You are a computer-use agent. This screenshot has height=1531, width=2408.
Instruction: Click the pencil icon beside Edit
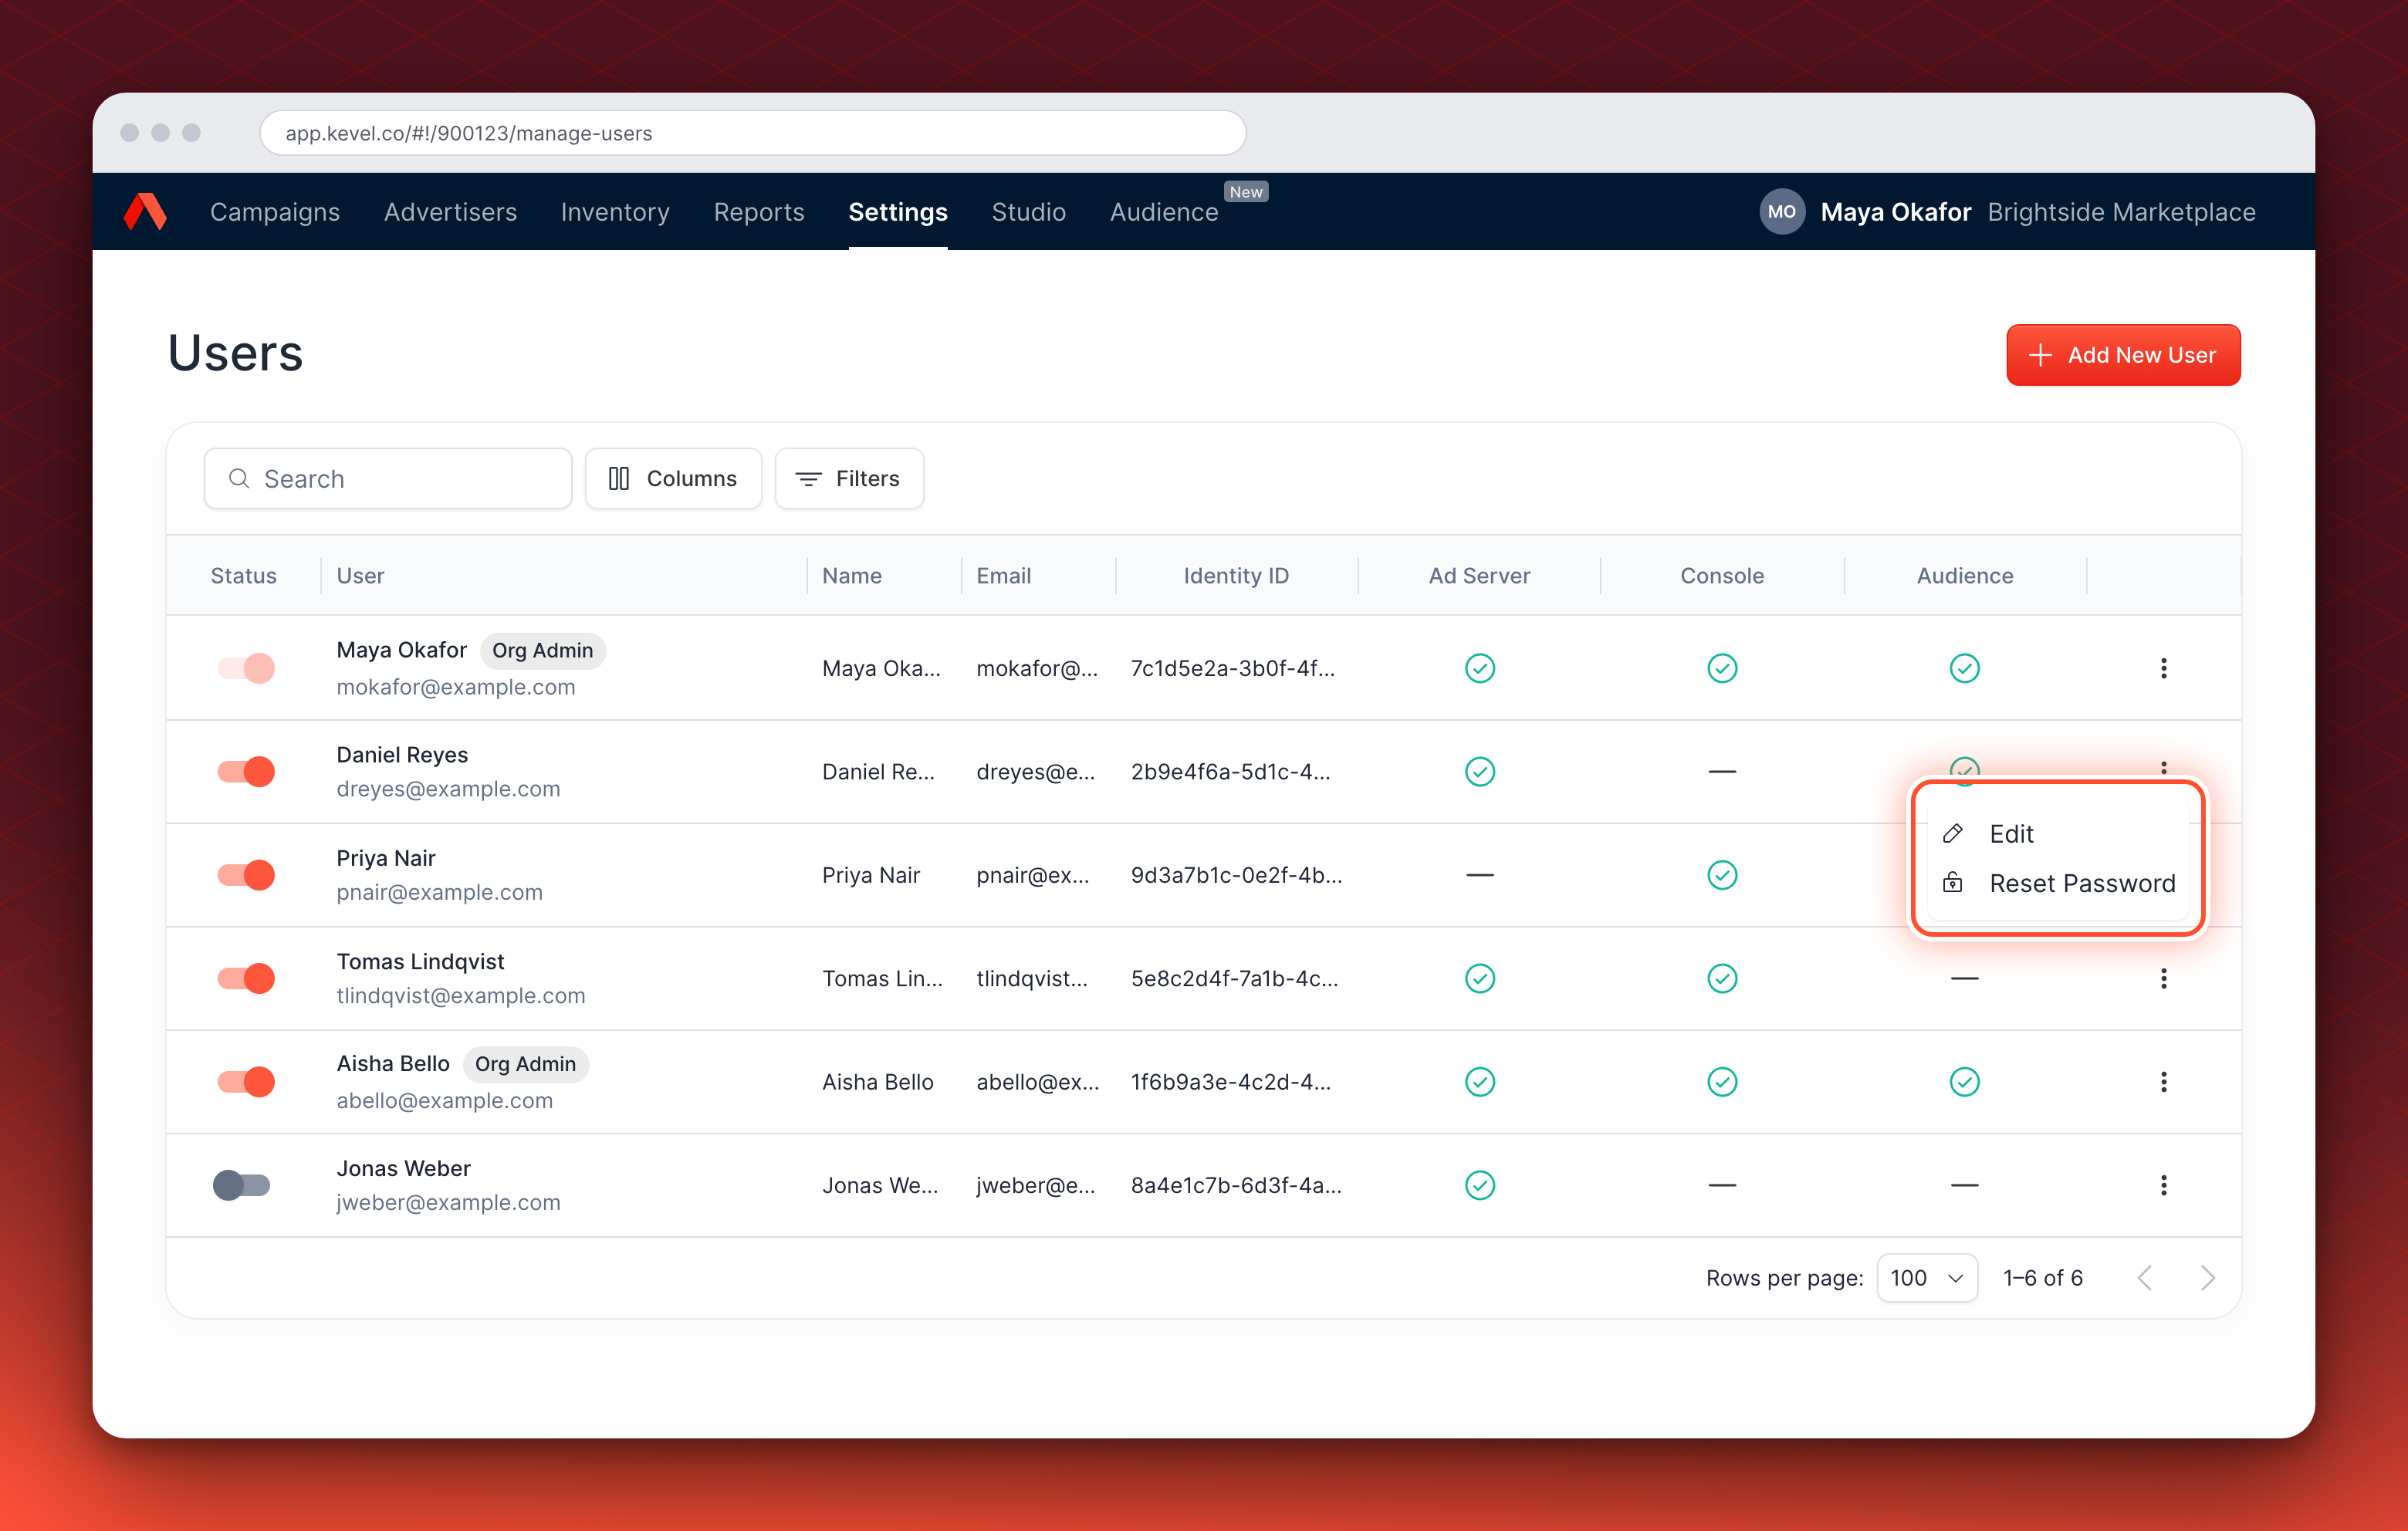click(1952, 834)
